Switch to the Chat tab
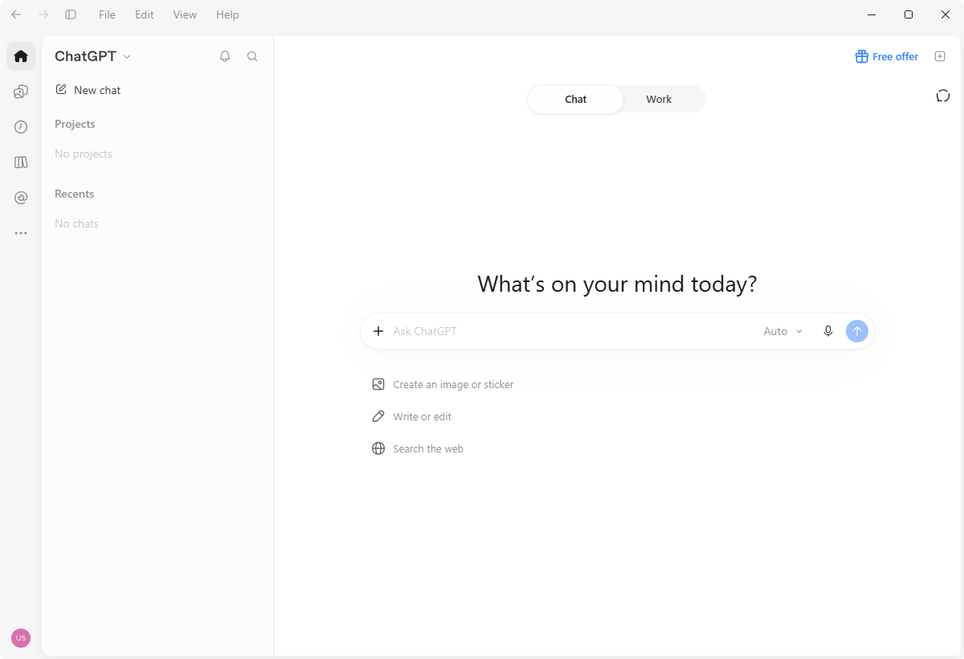The width and height of the screenshot is (964, 659). [x=576, y=100]
